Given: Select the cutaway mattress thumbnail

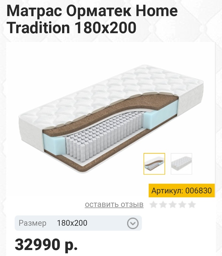Looking at the screenshot, I should [154, 164].
